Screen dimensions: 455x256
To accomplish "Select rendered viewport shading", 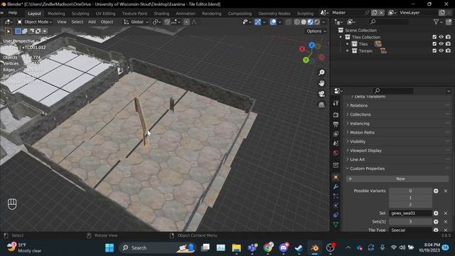I will pos(317,22).
